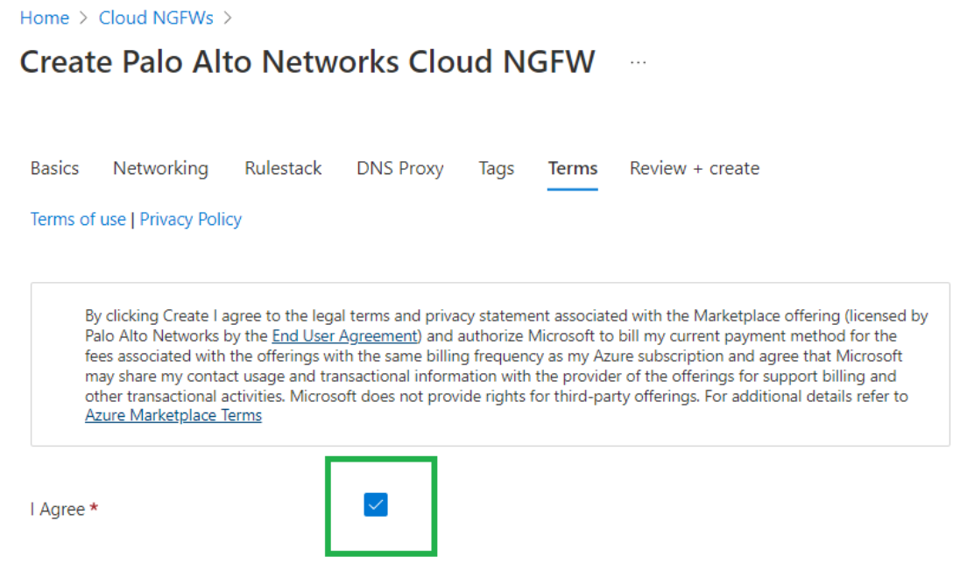This screenshot has width=953, height=571.
Task: Go to the DNS Proxy tab
Action: 399,168
